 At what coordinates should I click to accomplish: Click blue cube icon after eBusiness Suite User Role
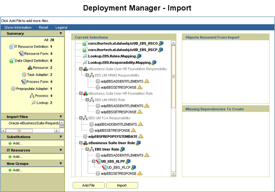tap(138, 143)
